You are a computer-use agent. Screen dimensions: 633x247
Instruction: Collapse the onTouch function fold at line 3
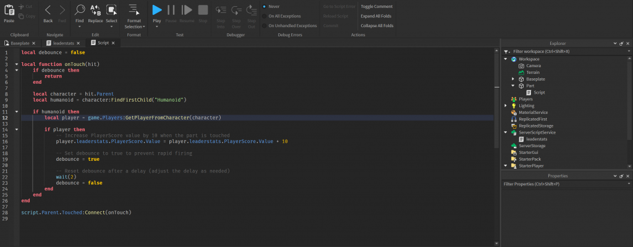(x=17, y=64)
